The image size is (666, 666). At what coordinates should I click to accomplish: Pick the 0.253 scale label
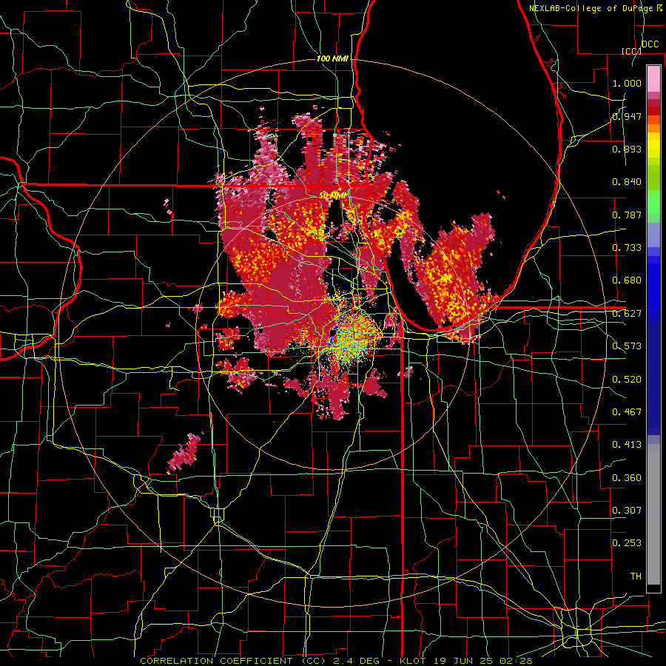point(627,543)
